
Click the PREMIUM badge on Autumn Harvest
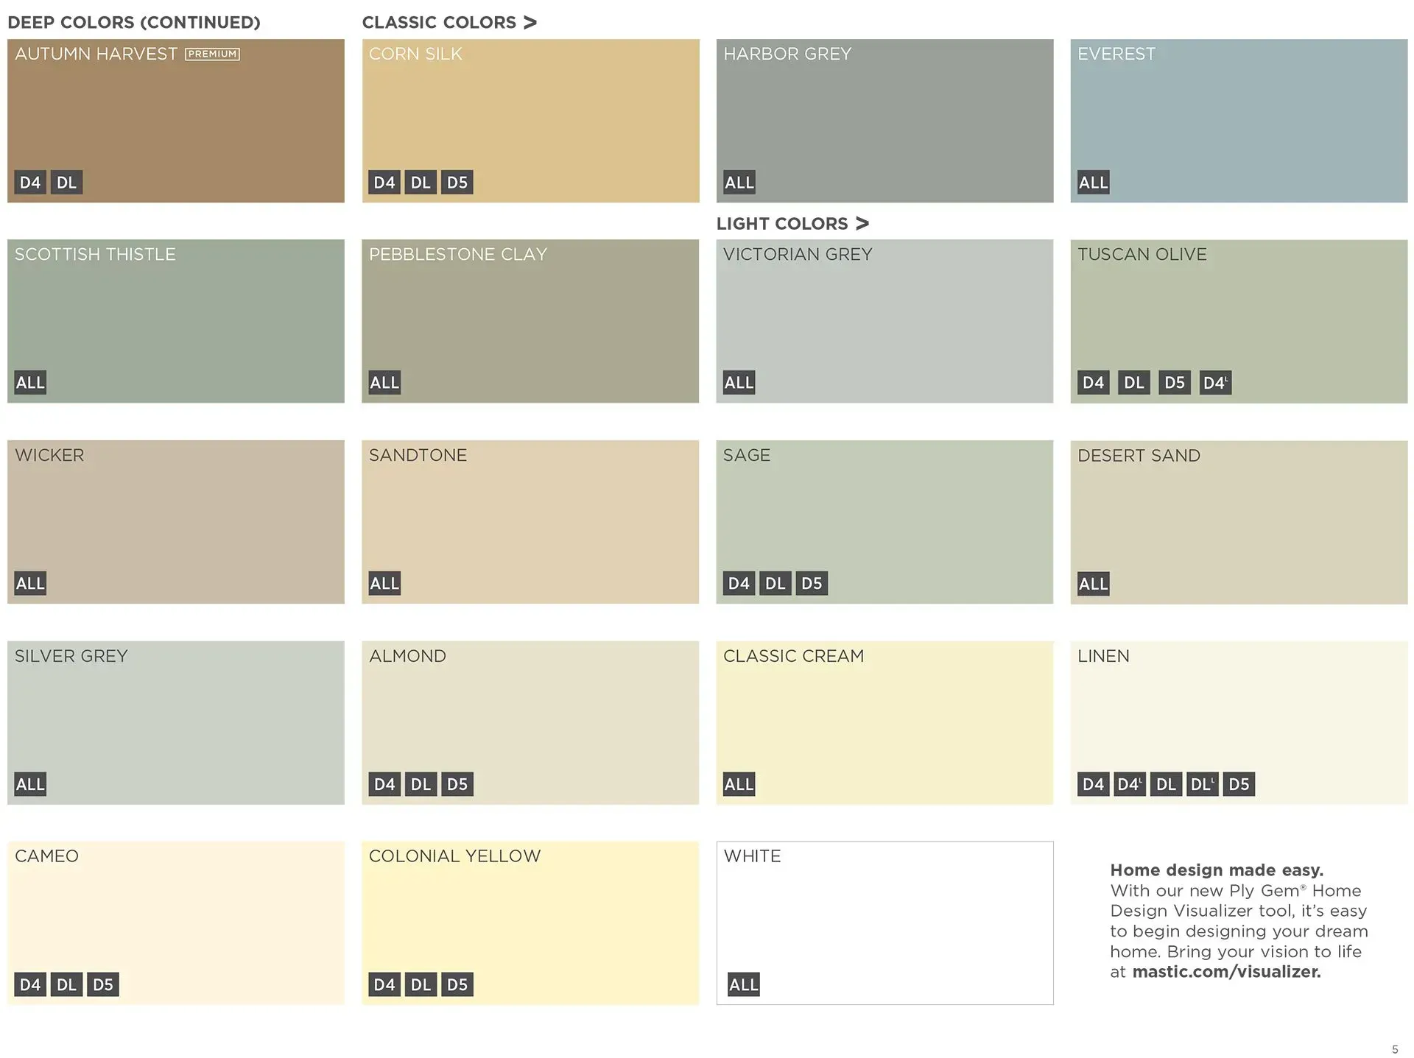pos(213,53)
